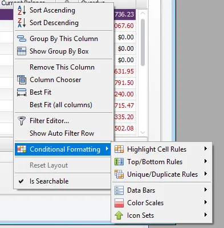Select Best Fit (all columns)
Viewport: 224px width, 228px height.
point(64,105)
